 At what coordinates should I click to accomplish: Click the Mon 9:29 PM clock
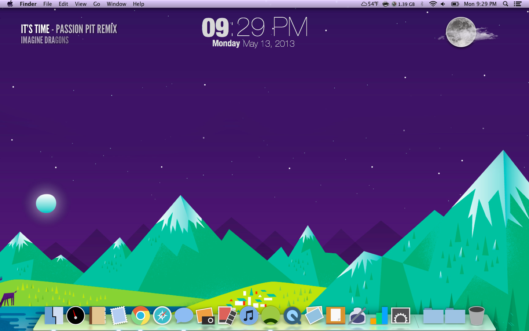480,4
